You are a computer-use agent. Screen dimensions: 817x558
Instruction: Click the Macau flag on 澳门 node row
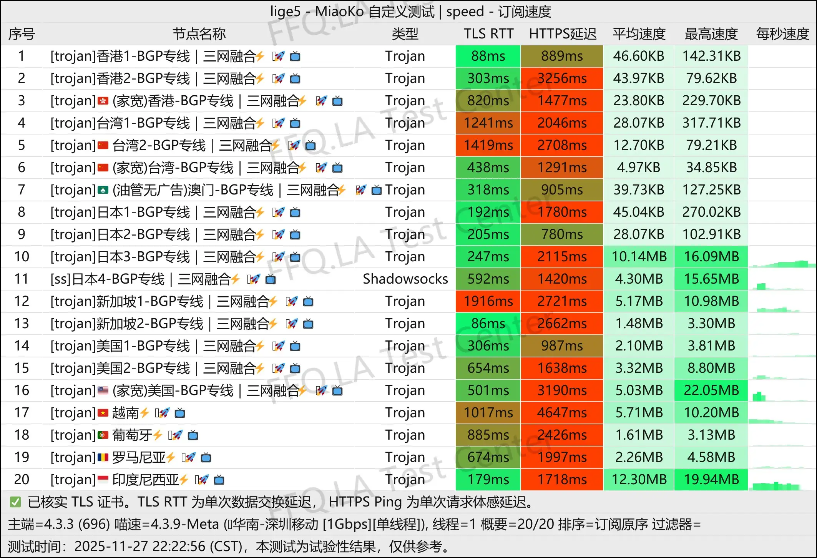pos(104,190)
